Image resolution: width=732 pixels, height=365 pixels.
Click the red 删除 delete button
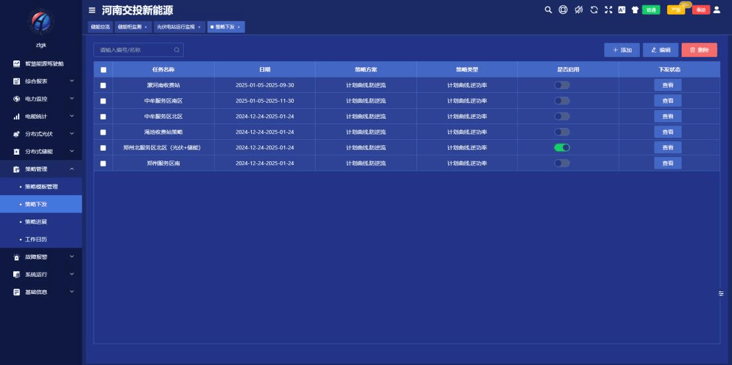(x=700, y=50)
